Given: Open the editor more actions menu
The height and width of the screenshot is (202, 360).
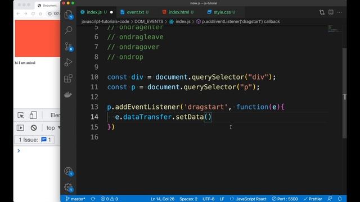Looking at the screenshot, I should tap(340, 12).
